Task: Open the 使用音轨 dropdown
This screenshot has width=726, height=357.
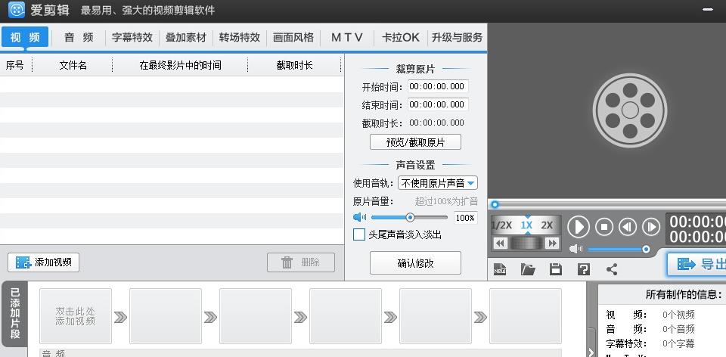Action: tap(438, 183)
